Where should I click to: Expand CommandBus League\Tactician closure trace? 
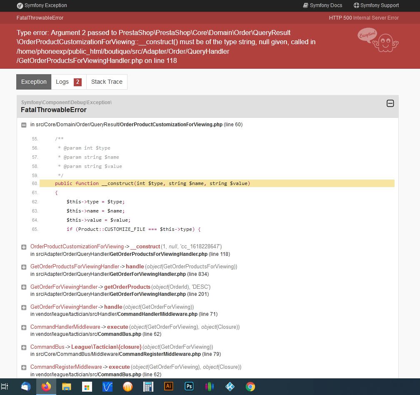tap(24, 347)
